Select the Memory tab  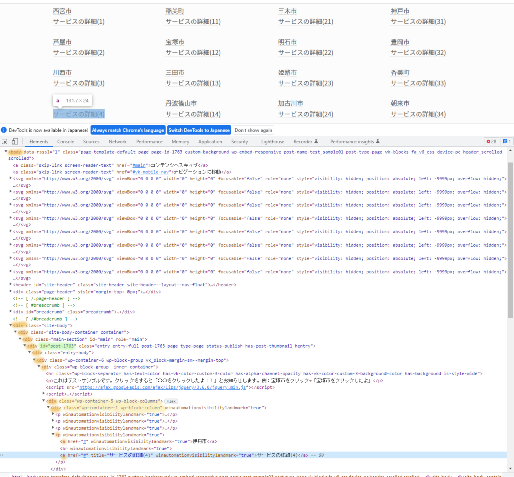[x=180, y=141]
